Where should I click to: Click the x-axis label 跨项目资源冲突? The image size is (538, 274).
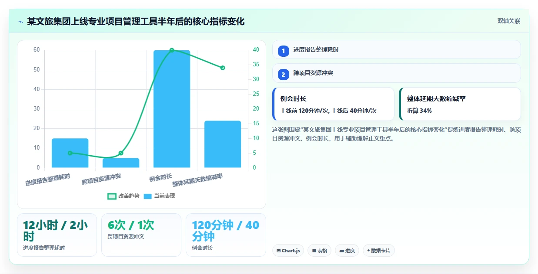click(101, 179)
